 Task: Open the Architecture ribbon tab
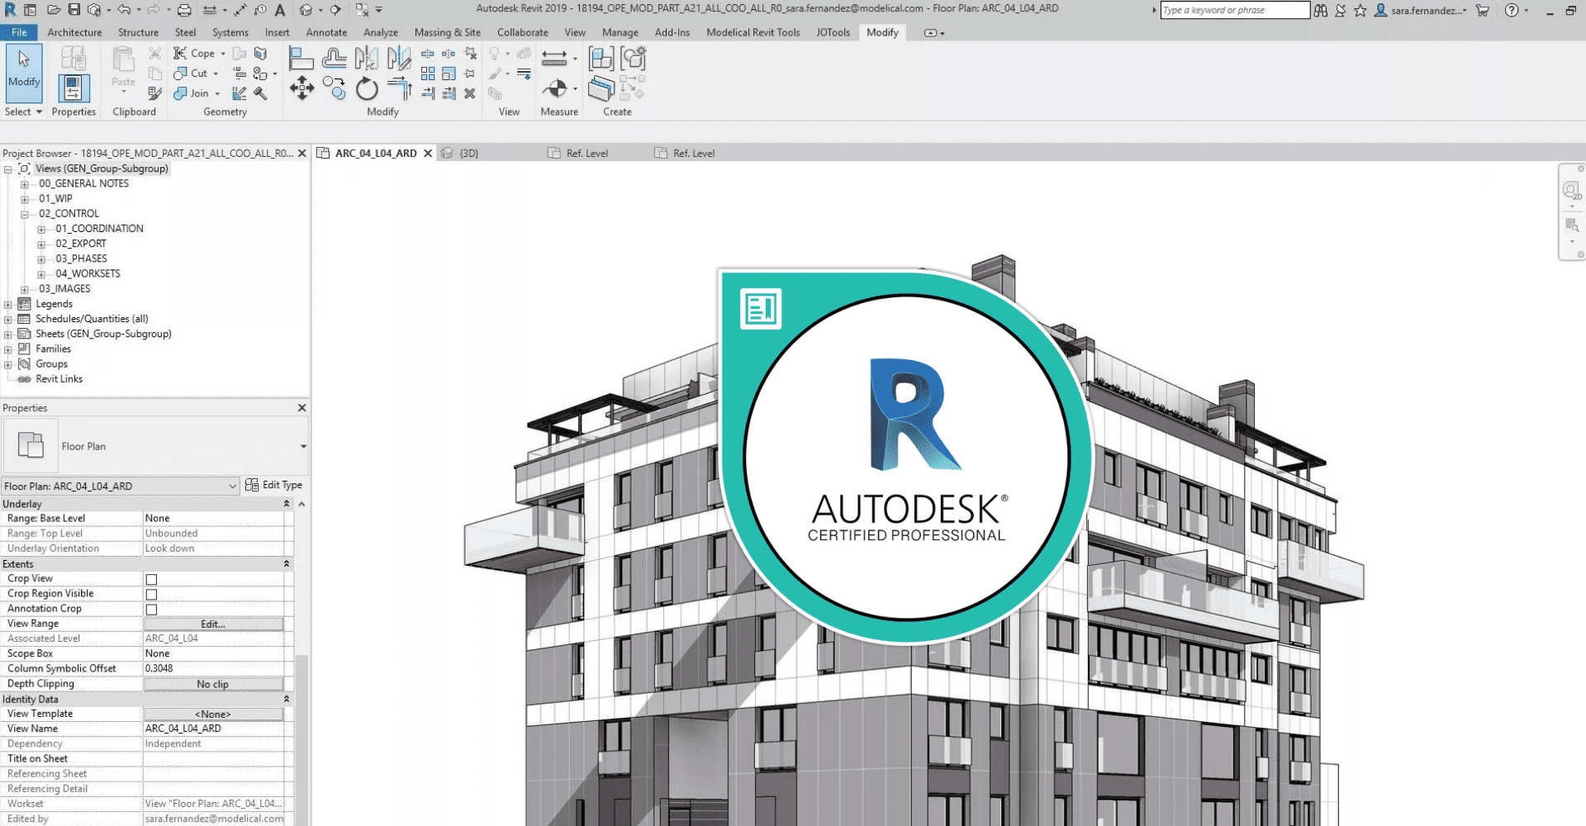tap(74, 32)
